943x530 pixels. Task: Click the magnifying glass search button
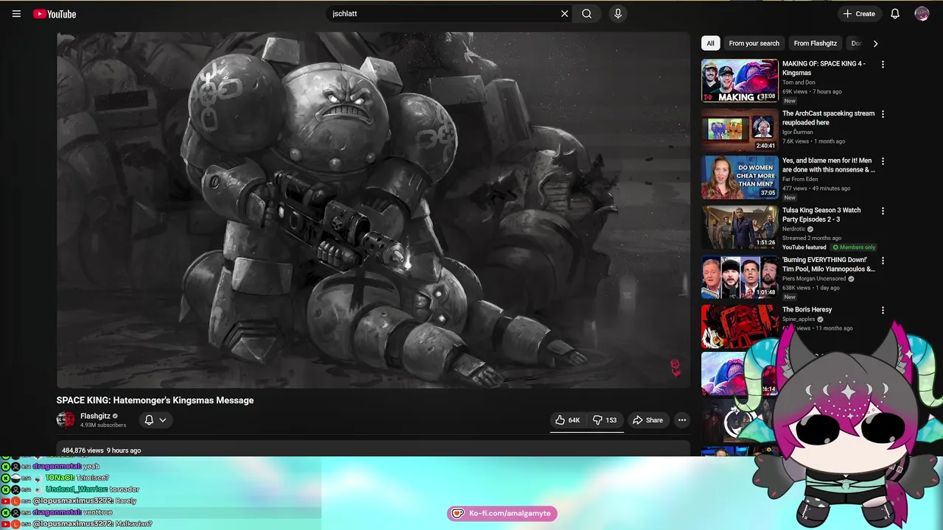(x=586, y=13)
